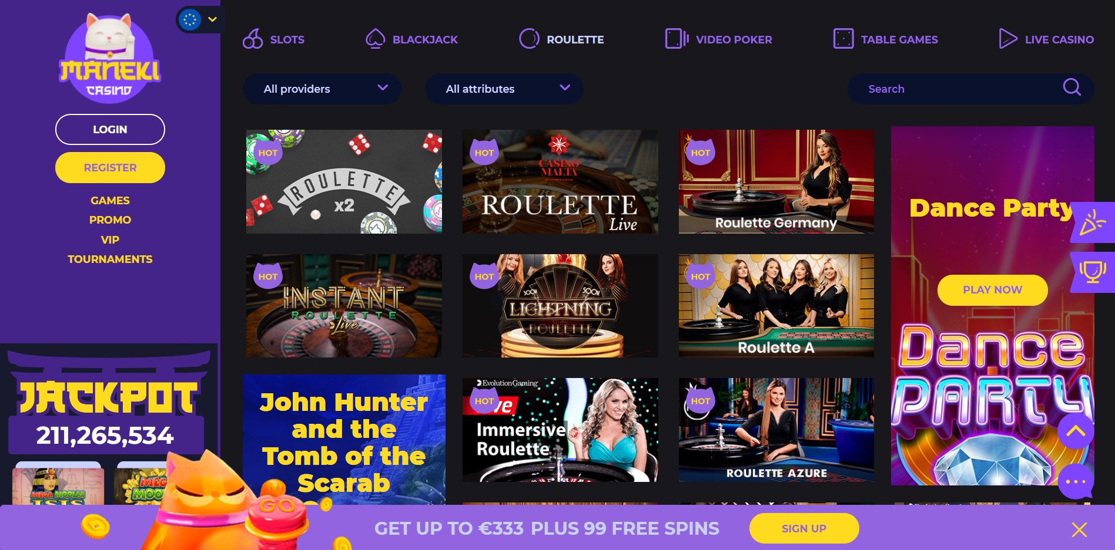Click the search magnifier icon
This screenshot has height=550, width=1115.
1072,87
